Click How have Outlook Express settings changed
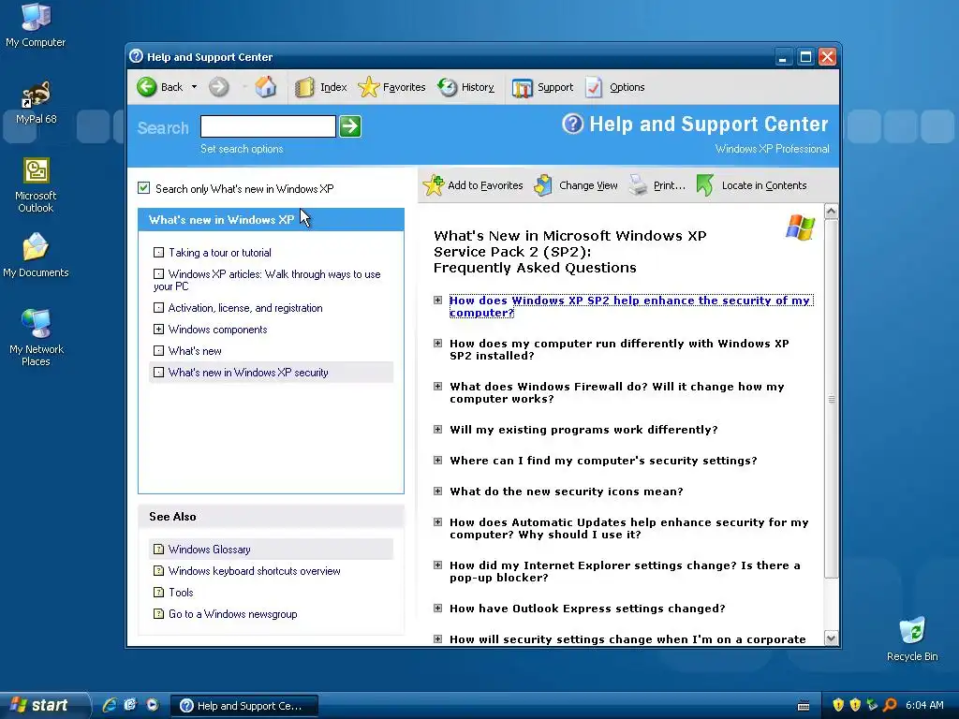 (587, 609)
